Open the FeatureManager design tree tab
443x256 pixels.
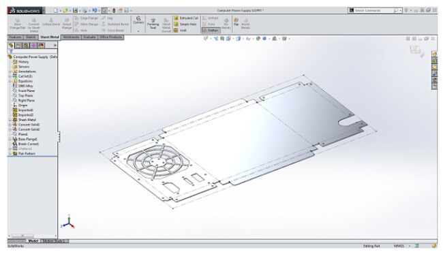click(x=11, y=46)
